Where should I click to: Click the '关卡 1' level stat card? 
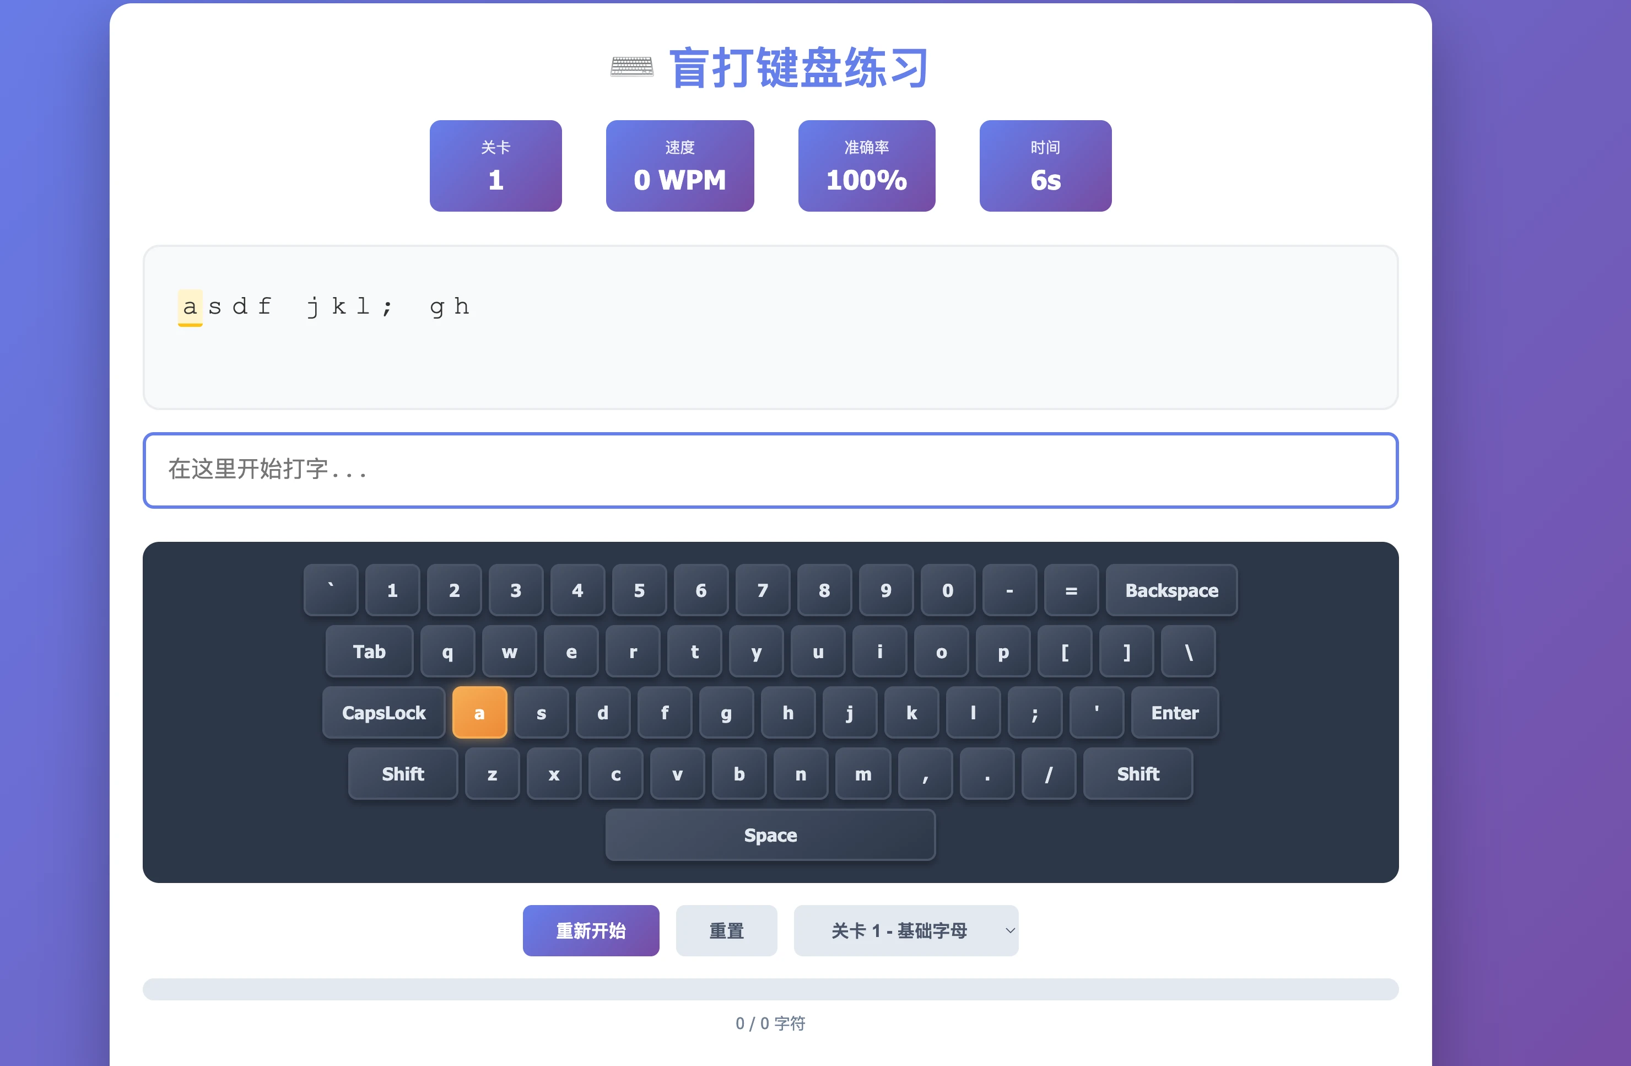click(x=495, y=166)
